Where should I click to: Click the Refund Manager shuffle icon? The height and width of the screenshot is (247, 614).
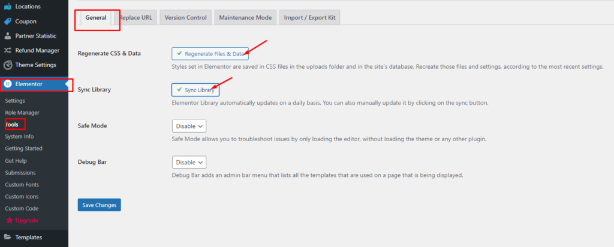click(8, 50)
